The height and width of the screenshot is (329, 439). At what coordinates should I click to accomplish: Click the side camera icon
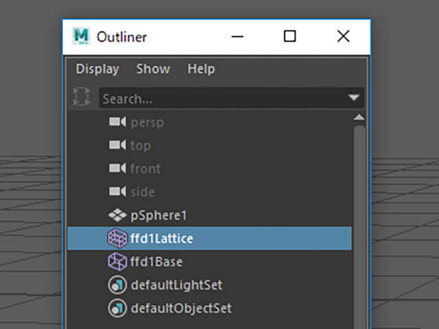[117, 192]
